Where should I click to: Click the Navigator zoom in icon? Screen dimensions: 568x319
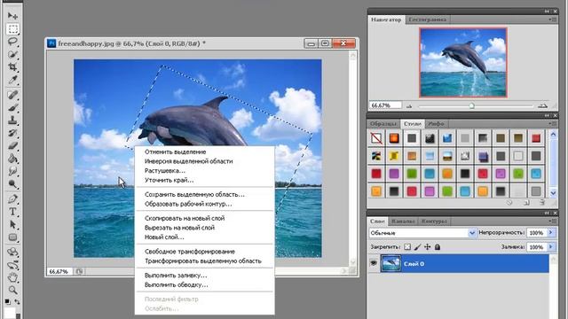(542, 105)
